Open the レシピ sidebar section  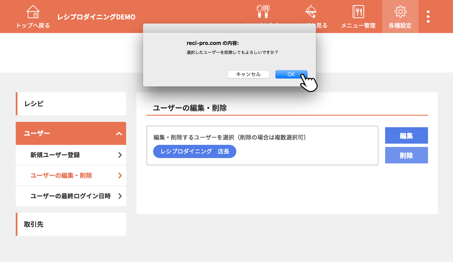(71, 104)
